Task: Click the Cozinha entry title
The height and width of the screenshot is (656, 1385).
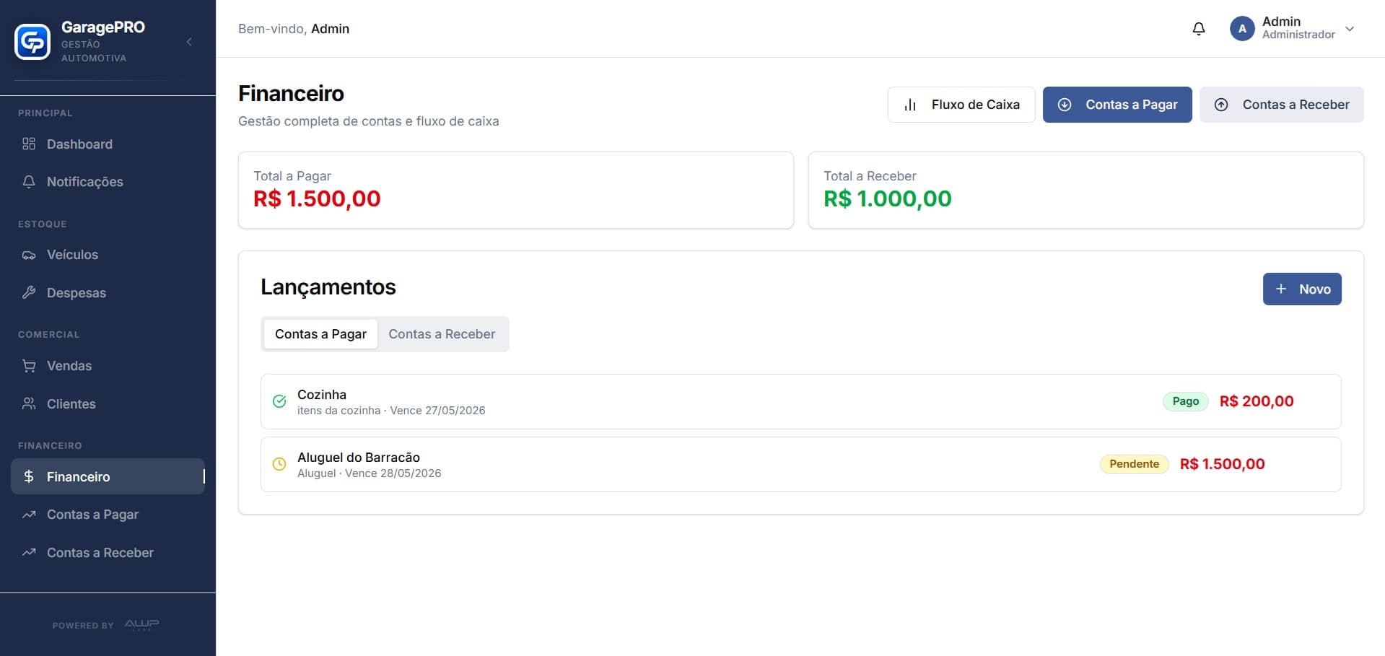Action: coord(322,395)
